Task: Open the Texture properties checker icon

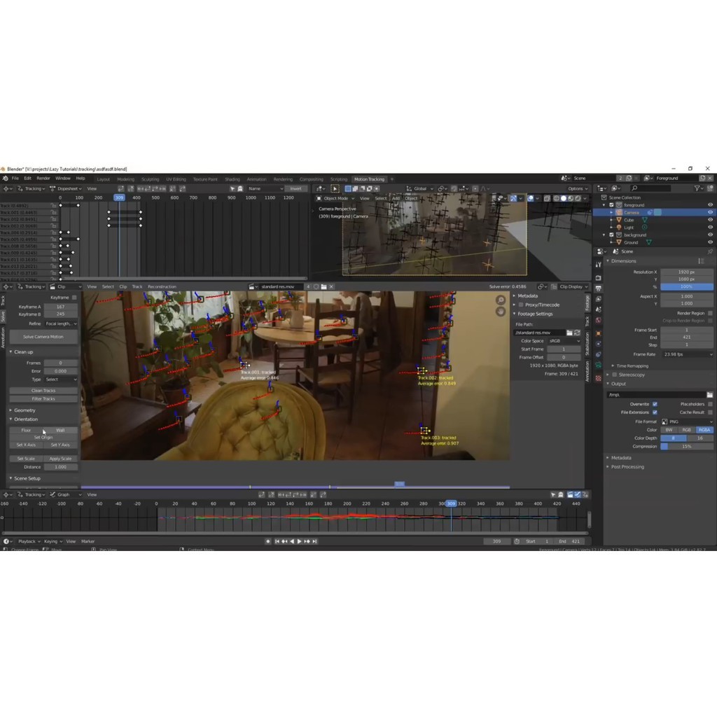Action: (x=598, y=378)
